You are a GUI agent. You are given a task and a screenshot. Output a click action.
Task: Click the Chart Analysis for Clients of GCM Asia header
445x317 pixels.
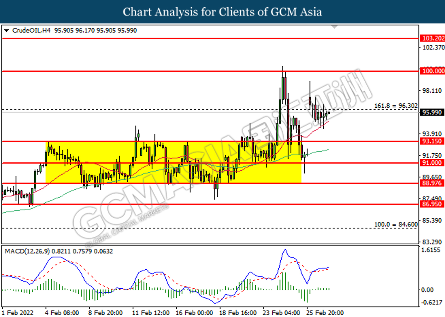(x=223, y=12)
